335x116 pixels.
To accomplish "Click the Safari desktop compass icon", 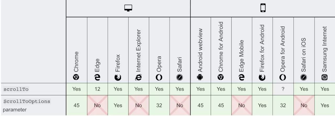I will click(x=180, y=77).
